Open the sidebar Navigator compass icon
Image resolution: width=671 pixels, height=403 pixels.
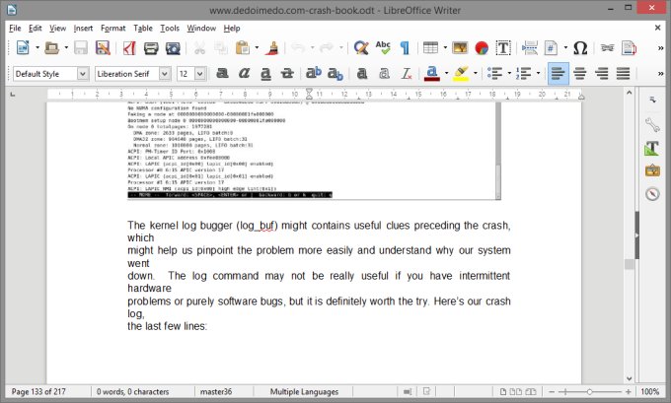click(x=652, y=193)
